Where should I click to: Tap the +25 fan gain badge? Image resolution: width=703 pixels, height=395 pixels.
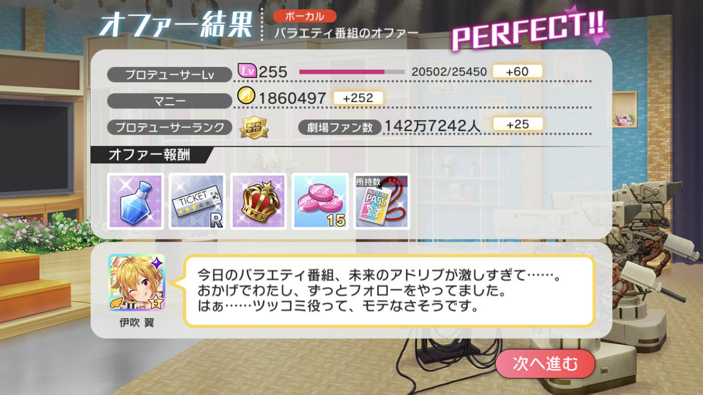click(518, 124)
